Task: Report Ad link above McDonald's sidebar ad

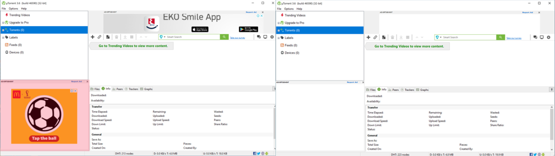Action: point(77,81)
